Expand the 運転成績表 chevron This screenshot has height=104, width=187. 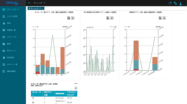point(23,71)
